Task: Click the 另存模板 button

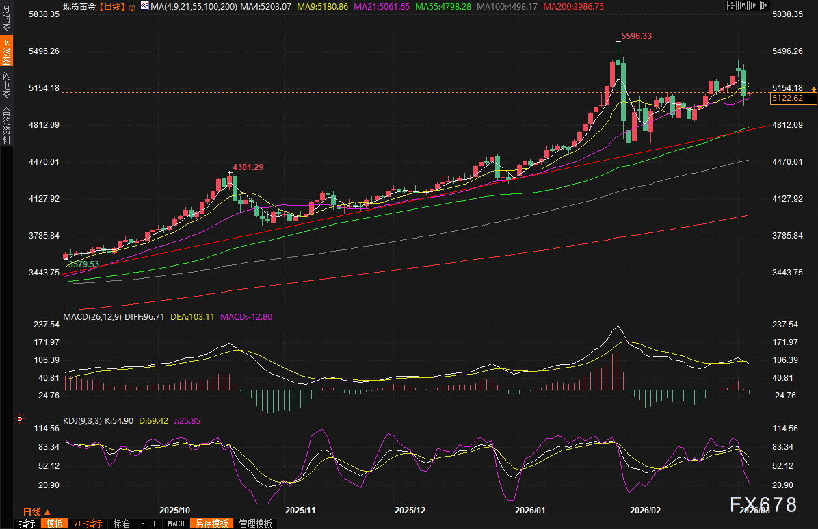Action: tap(211, 524)
